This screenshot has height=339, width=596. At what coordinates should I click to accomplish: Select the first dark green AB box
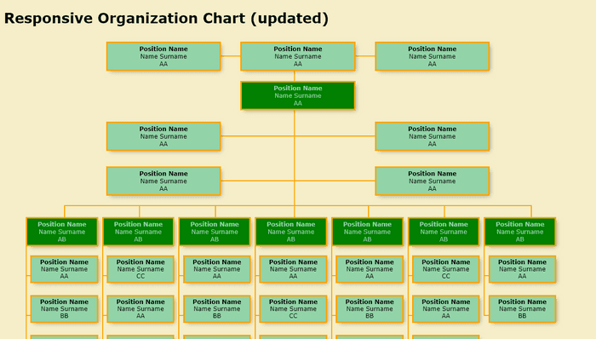(x=62, y=232)
